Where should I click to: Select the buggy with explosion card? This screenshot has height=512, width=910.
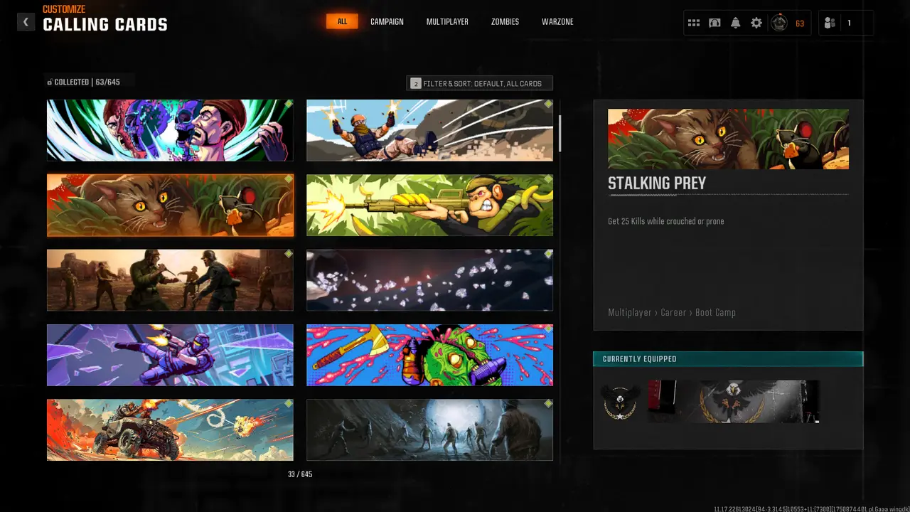click(x=170, y=430)
